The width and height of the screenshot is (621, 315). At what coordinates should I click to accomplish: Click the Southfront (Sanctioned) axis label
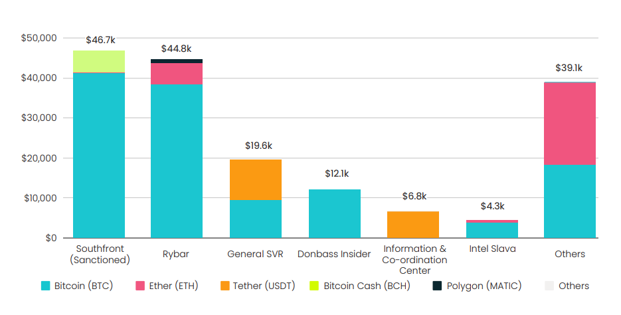100,254
